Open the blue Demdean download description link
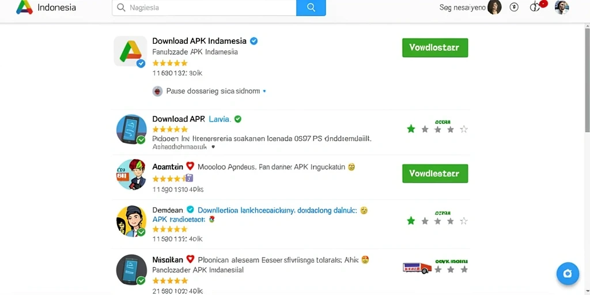590x295 pixels. [277, 210]
